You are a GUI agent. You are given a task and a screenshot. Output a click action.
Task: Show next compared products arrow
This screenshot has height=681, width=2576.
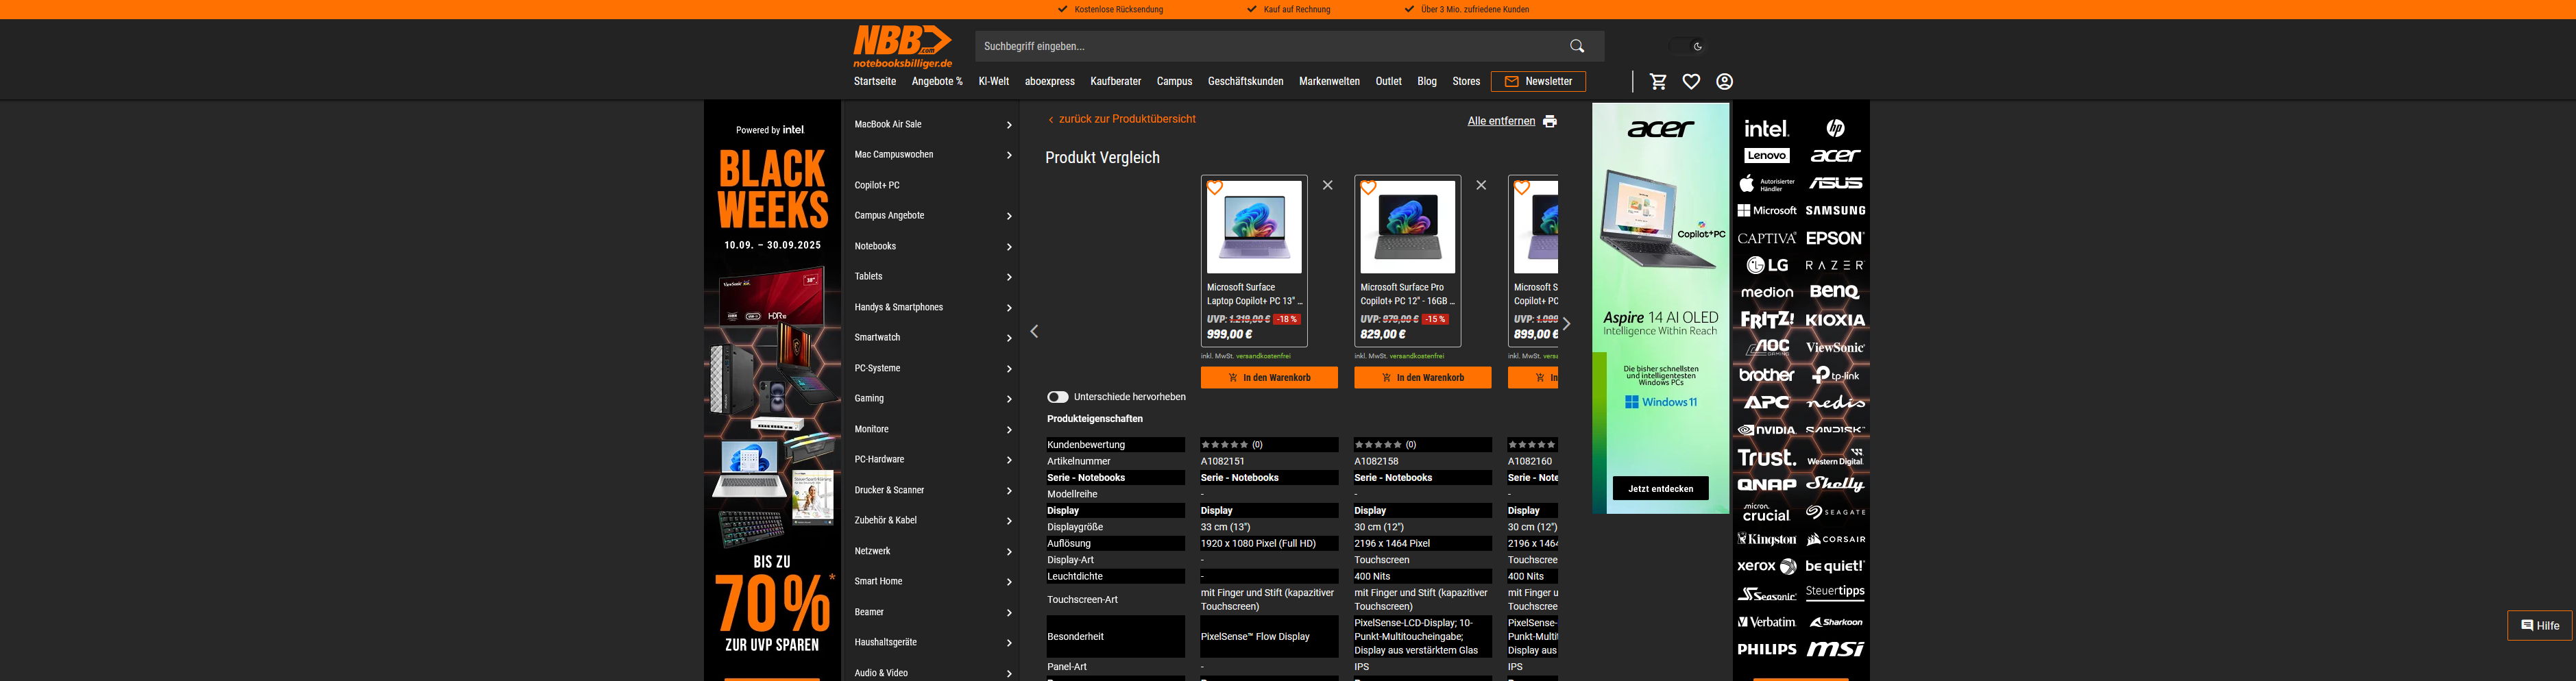click(x=1566, y=324)
